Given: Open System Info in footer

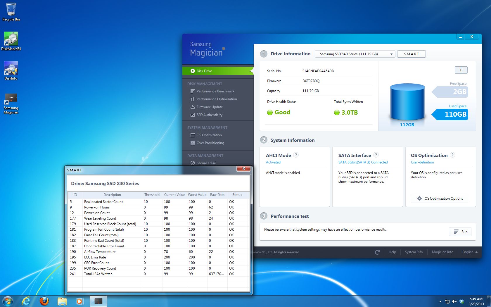Looking at the screenshot, I should [x=414, y=252].
